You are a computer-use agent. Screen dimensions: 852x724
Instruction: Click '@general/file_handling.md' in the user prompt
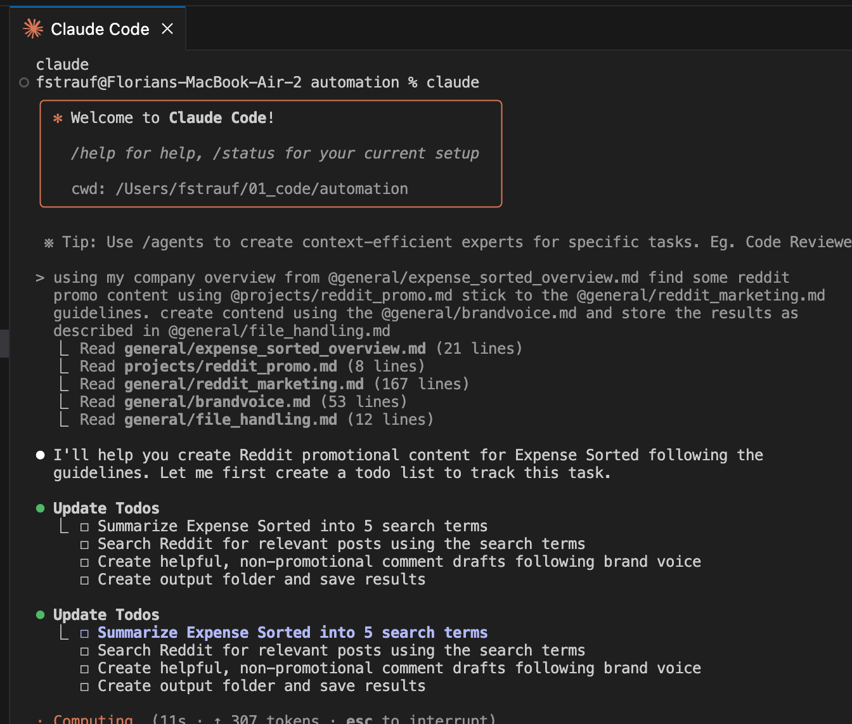[x=280, y=331]
